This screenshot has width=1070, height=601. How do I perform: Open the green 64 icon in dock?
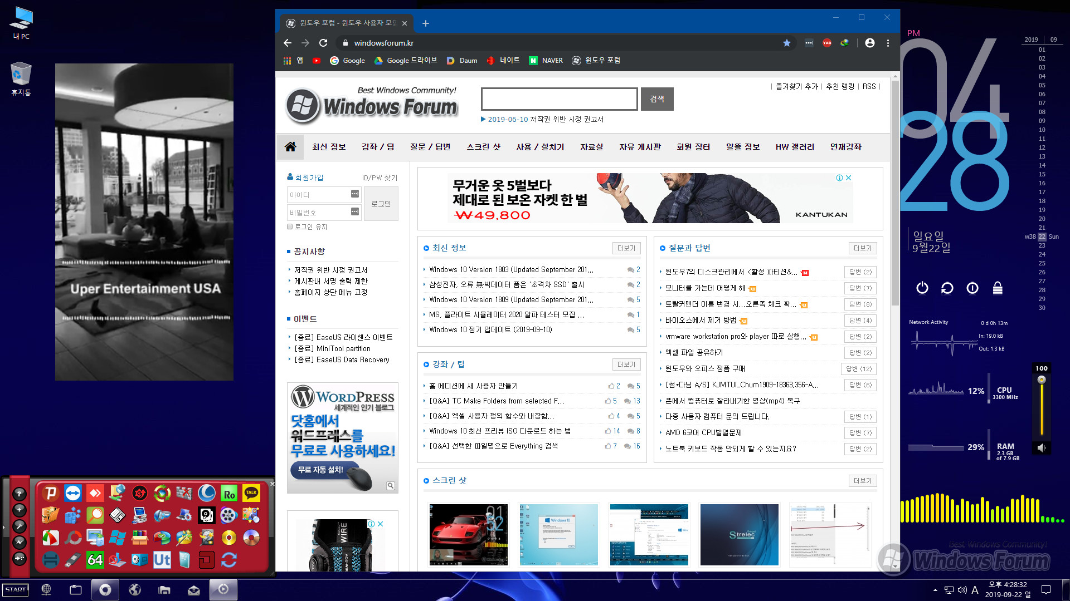(x=95, y=560)
